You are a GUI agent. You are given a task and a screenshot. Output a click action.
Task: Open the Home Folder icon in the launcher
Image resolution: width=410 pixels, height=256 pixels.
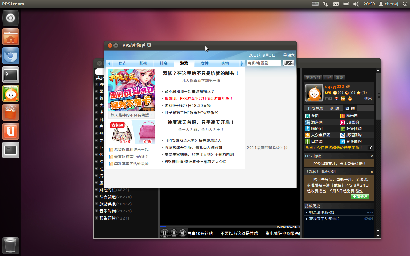tap(11, 37)
